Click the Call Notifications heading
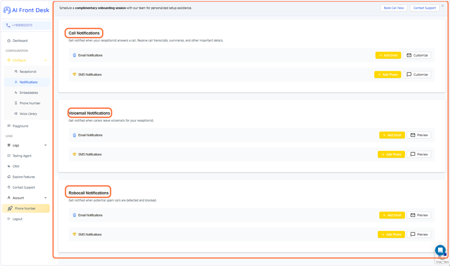 pos(84,33)
